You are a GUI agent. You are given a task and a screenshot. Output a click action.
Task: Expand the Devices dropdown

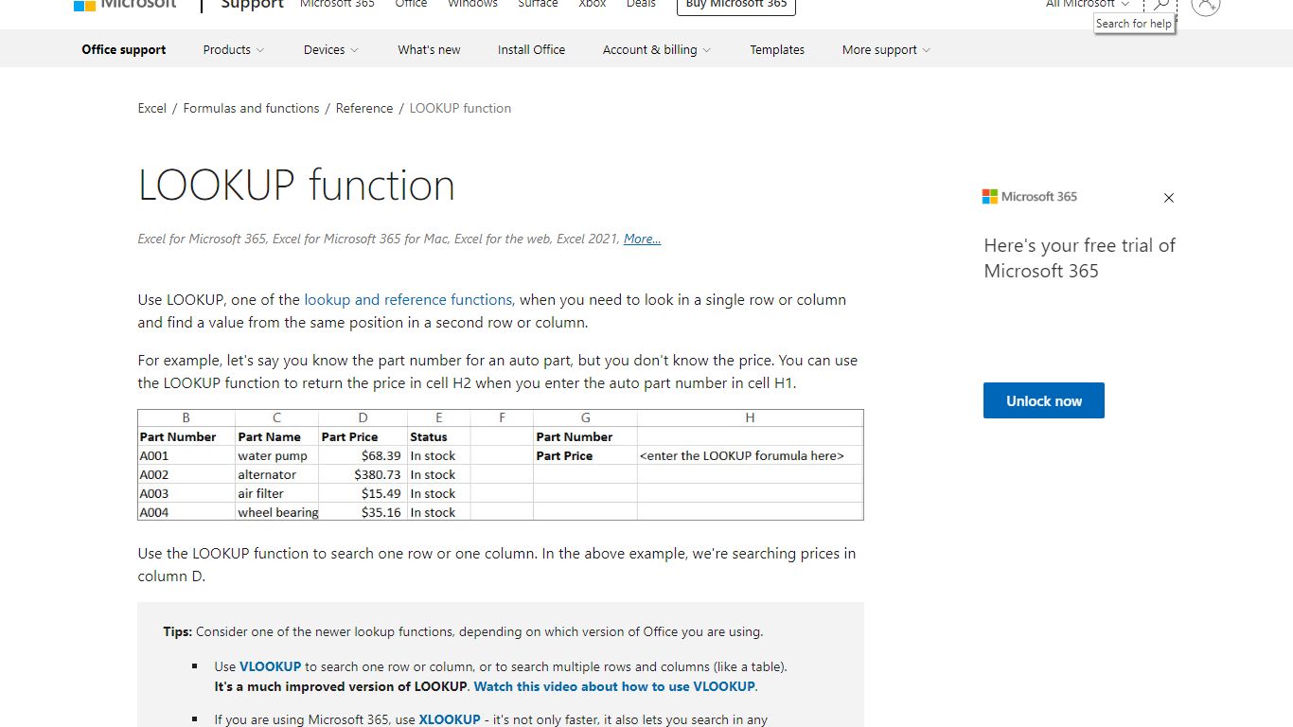pyautogui.click(x=331, y=50)
